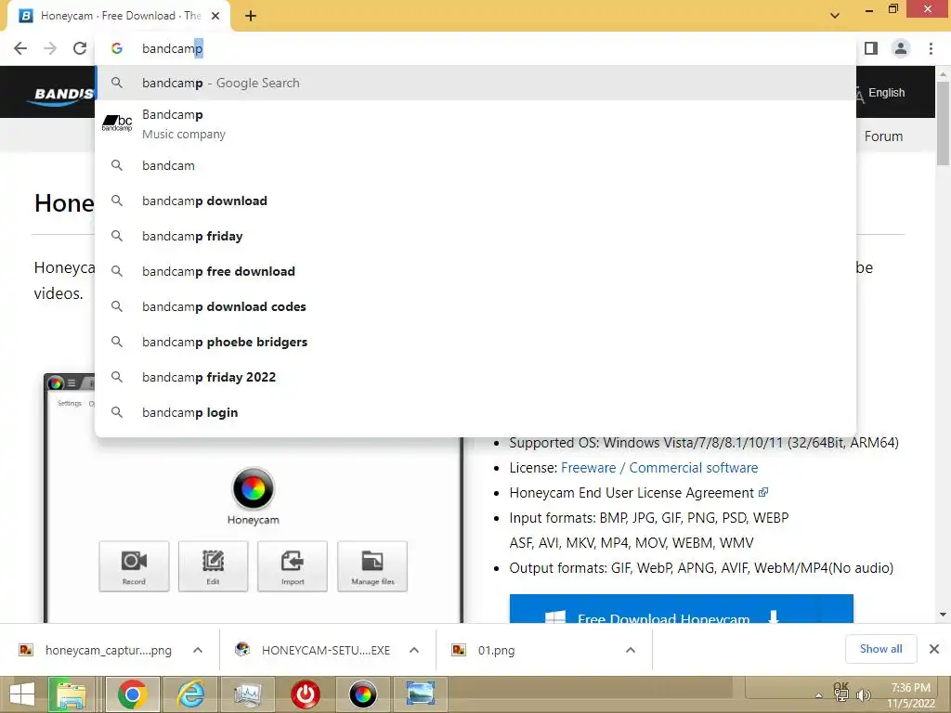This screenshot has width=951, height=713.
Task: Open the red power icon taskbar app
Action: [305, 694]
